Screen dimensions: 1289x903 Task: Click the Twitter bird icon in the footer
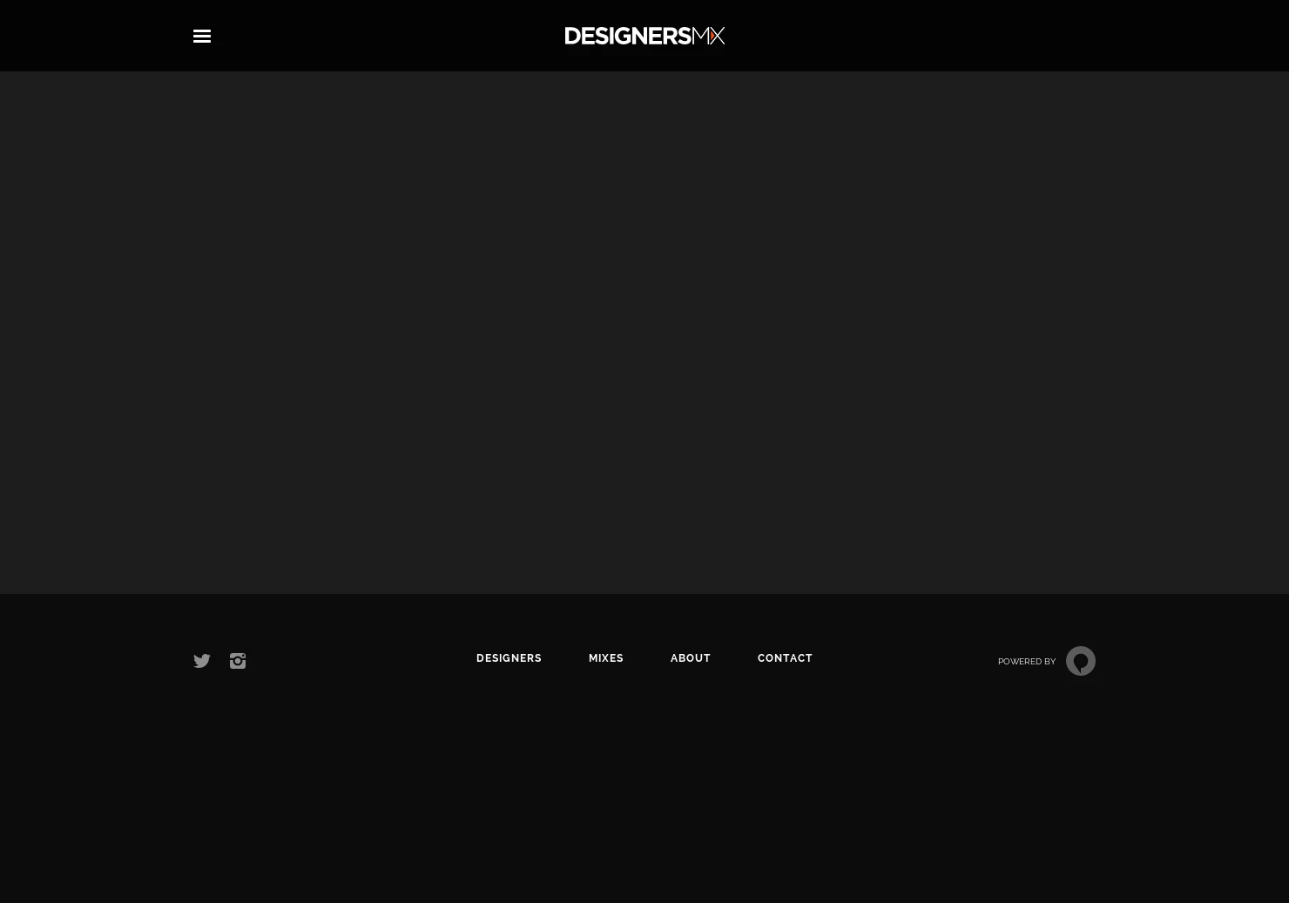(x=202, y=661)
